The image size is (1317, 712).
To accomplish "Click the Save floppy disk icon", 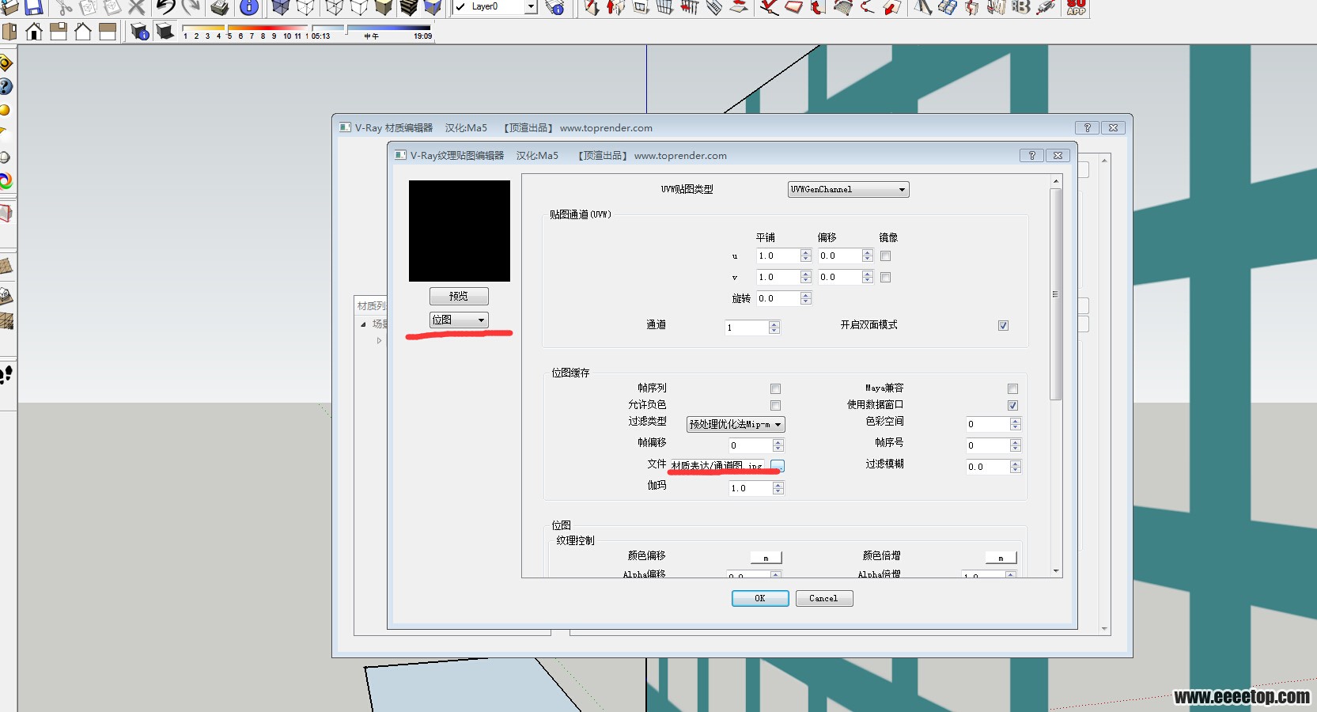I will pos(33,7).
